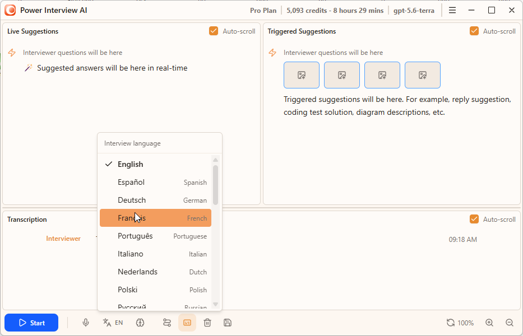Click the language list scroll down arrow

tap(215, 304)
